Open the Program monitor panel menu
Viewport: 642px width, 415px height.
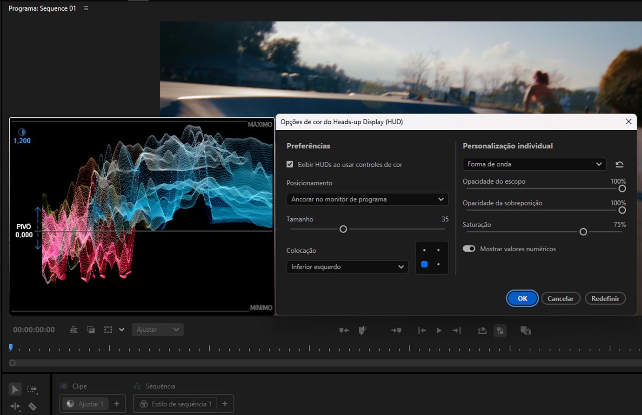coord(86,8)
